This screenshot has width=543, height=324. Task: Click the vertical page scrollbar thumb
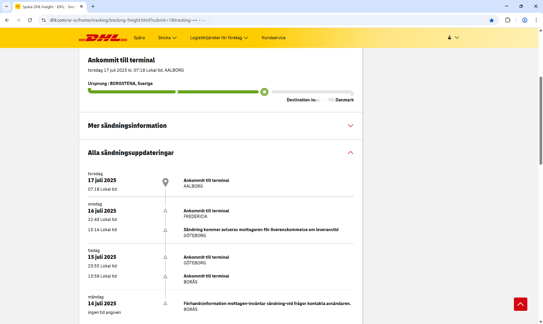coord(540,121)
